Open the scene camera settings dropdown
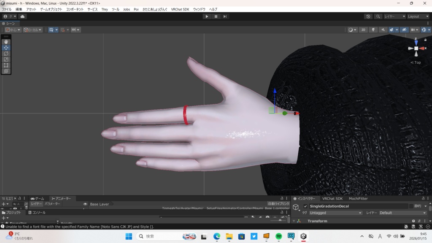Screen dimensions: 432x243 pos(414,30)
